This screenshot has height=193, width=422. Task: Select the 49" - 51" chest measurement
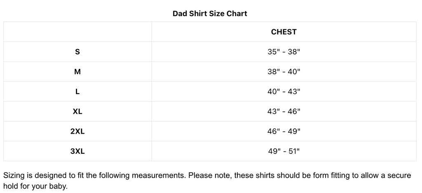click(x=284, y=151)
